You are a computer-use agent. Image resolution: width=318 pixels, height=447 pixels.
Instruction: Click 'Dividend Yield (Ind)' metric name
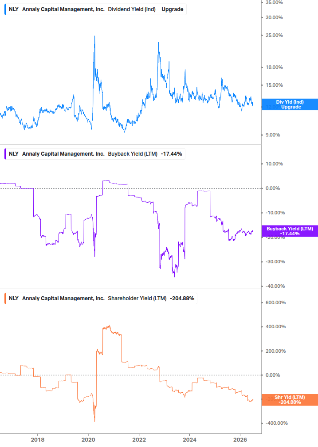click(x=132, y=9)
